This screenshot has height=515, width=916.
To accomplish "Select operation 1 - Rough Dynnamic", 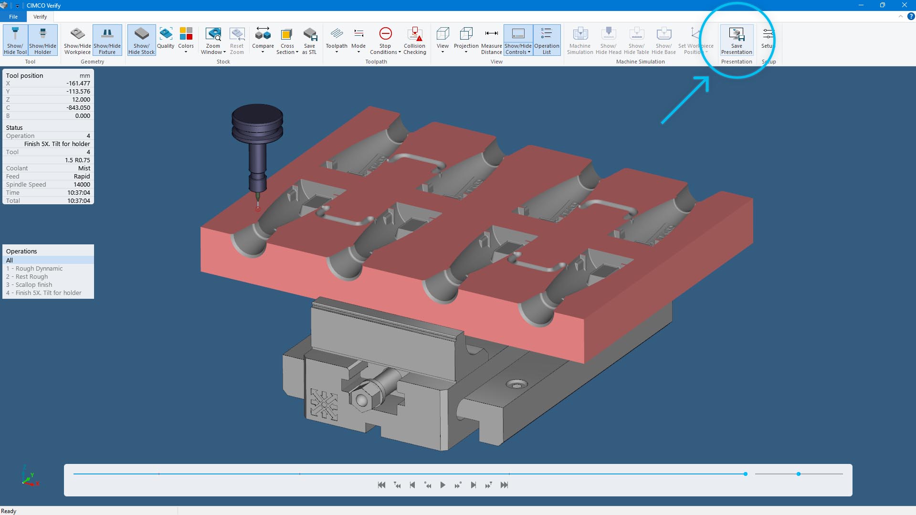I will (x=48, y=268).
